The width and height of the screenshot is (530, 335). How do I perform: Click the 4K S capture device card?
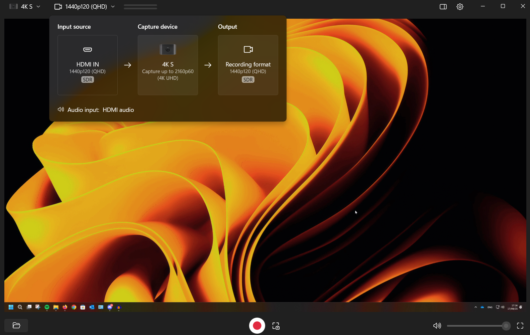(x=168, y=65)
